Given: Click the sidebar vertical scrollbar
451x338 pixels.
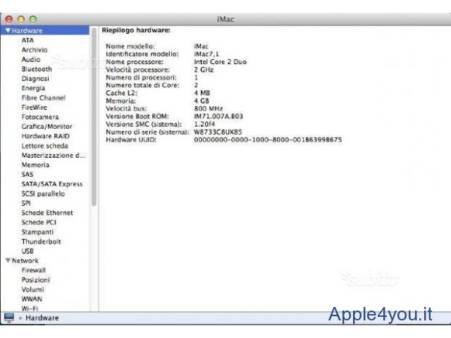Looking at the screenshot, I should 94,118.
